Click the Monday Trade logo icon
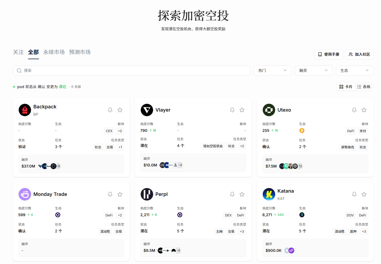The height and width of the screenshot is (264, 381). (x=25, y=194)
